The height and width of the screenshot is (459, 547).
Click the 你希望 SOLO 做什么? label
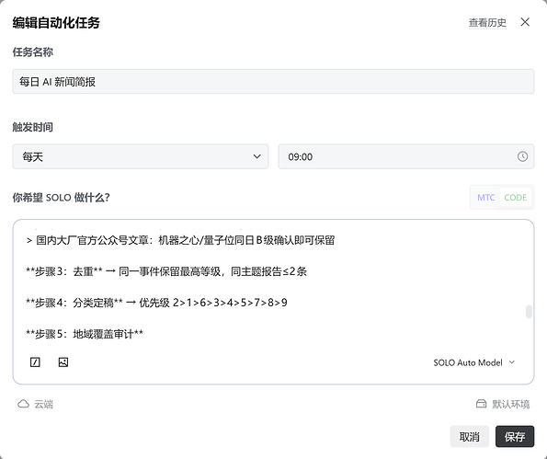(61, 198)
